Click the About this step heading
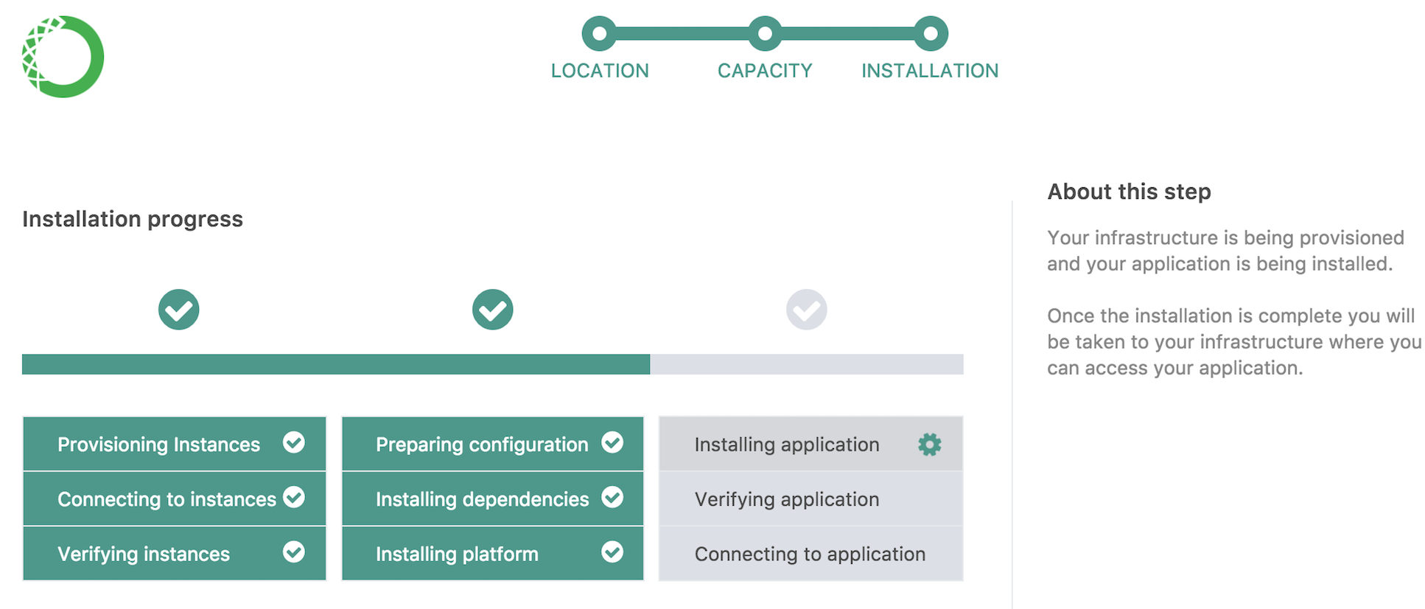Screen dimensions: 1425x609 coord(1129,192)
